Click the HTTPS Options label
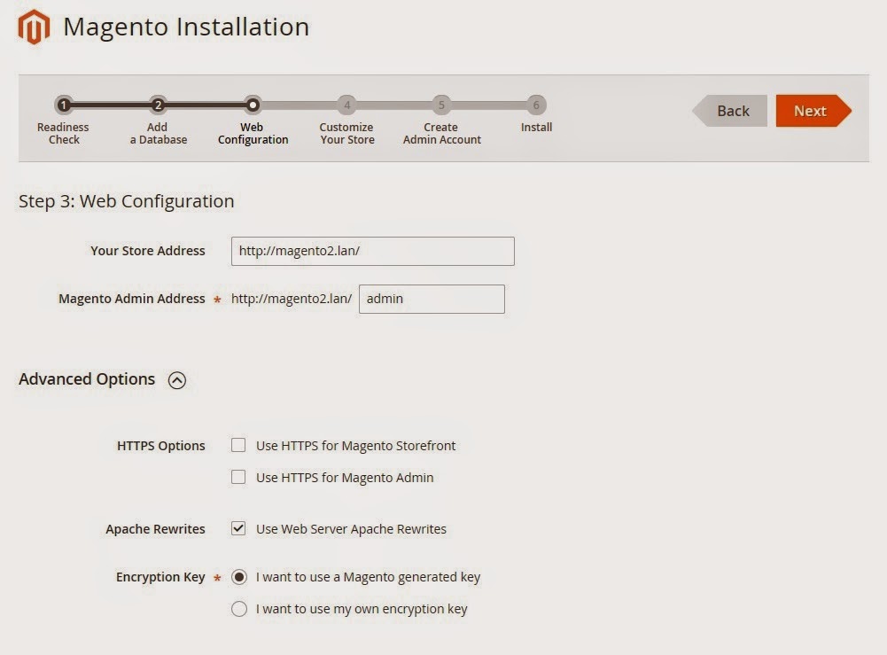Viewport: 887px width, 655px height. tap(161, 446)
